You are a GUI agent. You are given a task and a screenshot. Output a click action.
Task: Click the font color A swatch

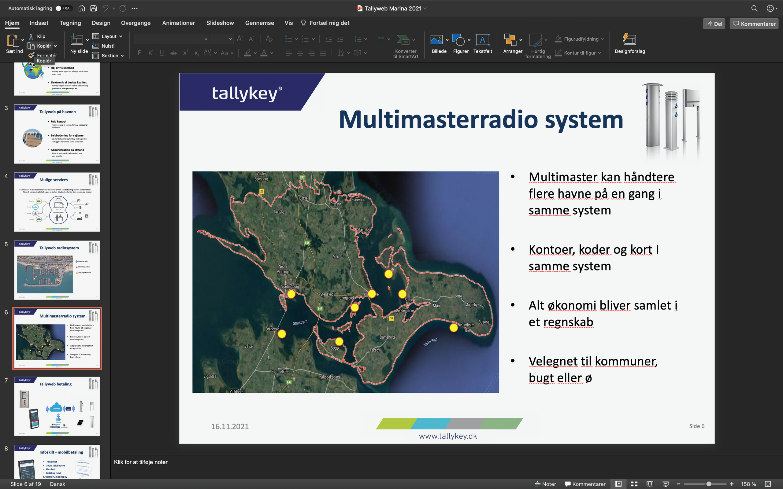click(x=264, y=53)
